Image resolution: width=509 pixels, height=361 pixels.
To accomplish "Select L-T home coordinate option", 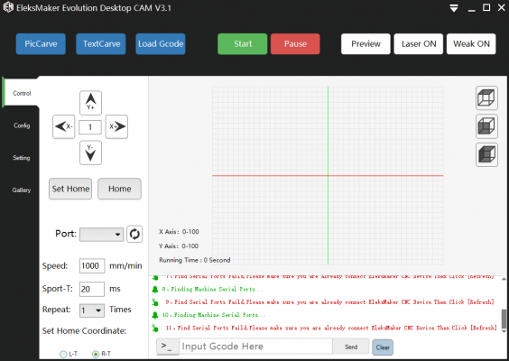I will [69, 354].
